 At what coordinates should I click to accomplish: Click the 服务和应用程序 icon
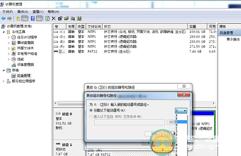point(8,81)
